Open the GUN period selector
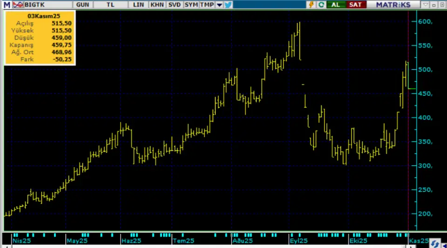The width and height of the screenshot is (447, 248). [82, 5]
